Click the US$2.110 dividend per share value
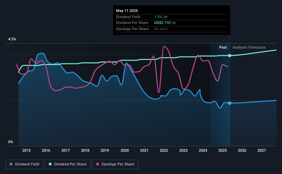This screenshot has height=174, width=282. tap(162, 23)
